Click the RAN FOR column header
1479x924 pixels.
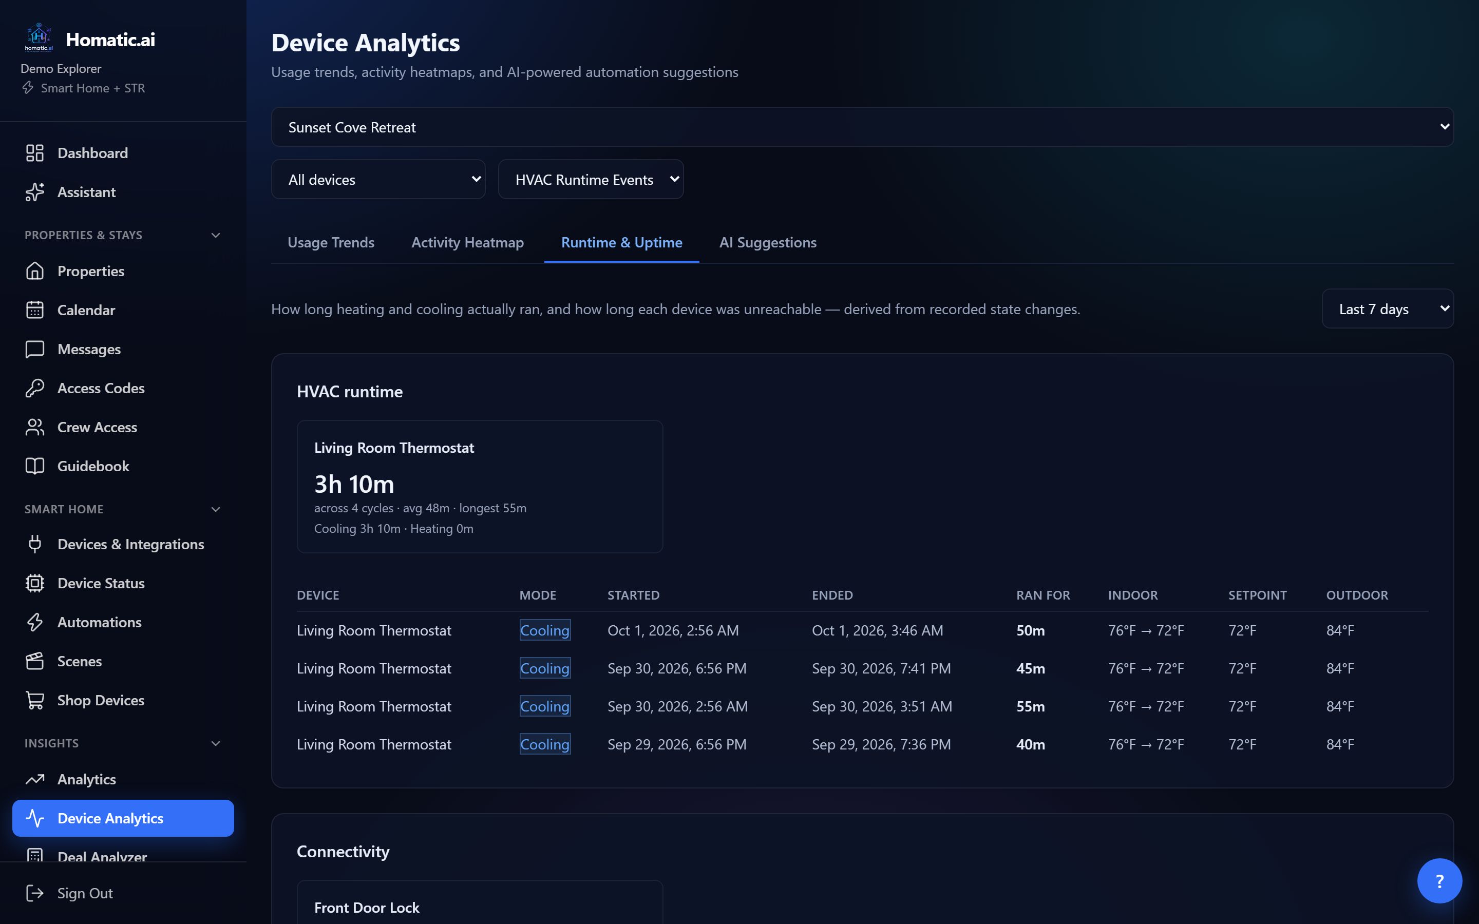point(1043,595)
